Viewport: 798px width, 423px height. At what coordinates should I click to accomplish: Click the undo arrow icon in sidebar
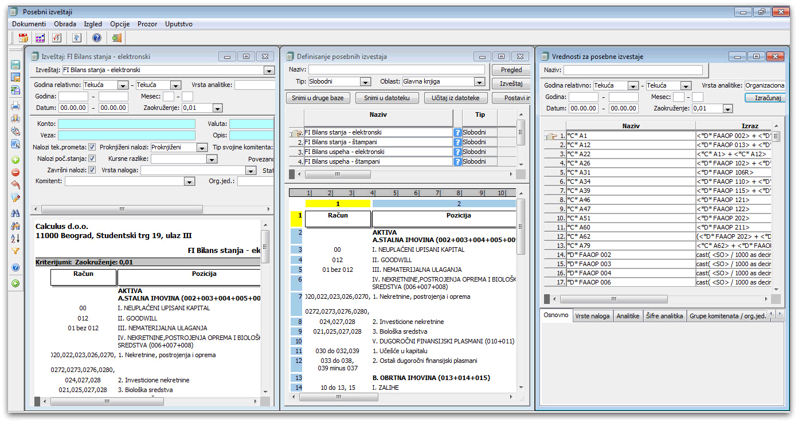click(15, 185)
